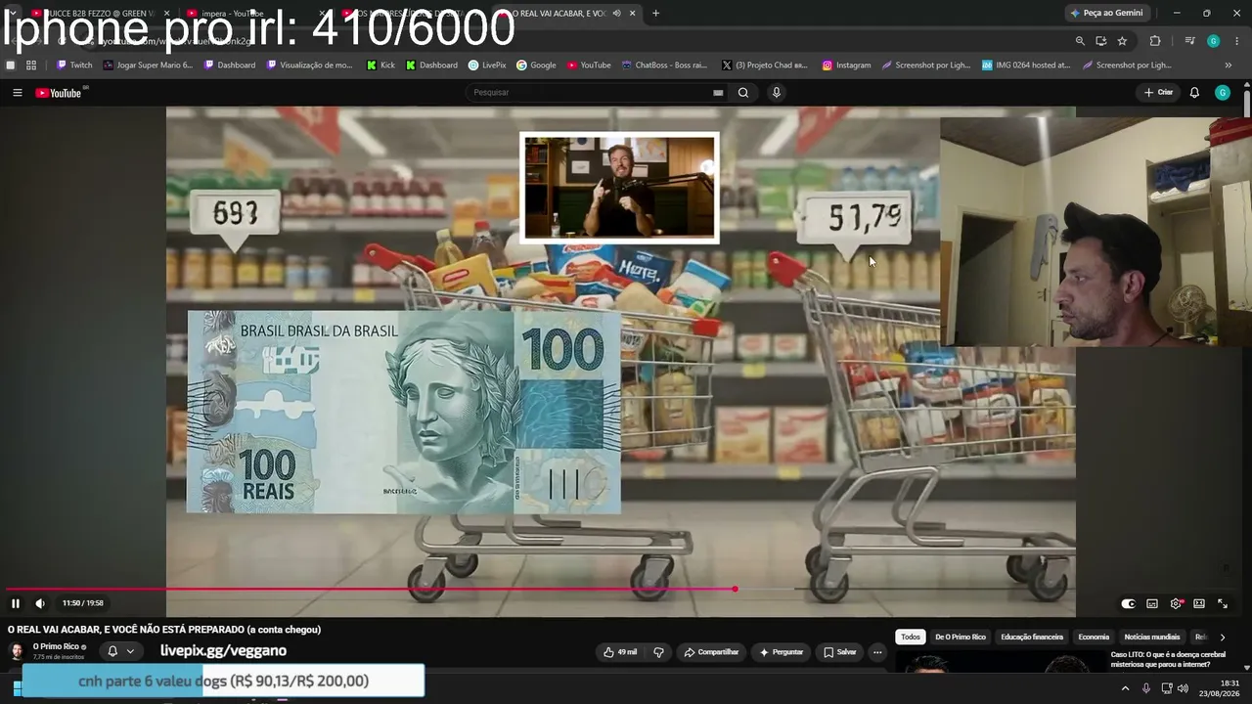Open YouTube notifications bell in the header

pos(1194,93)
